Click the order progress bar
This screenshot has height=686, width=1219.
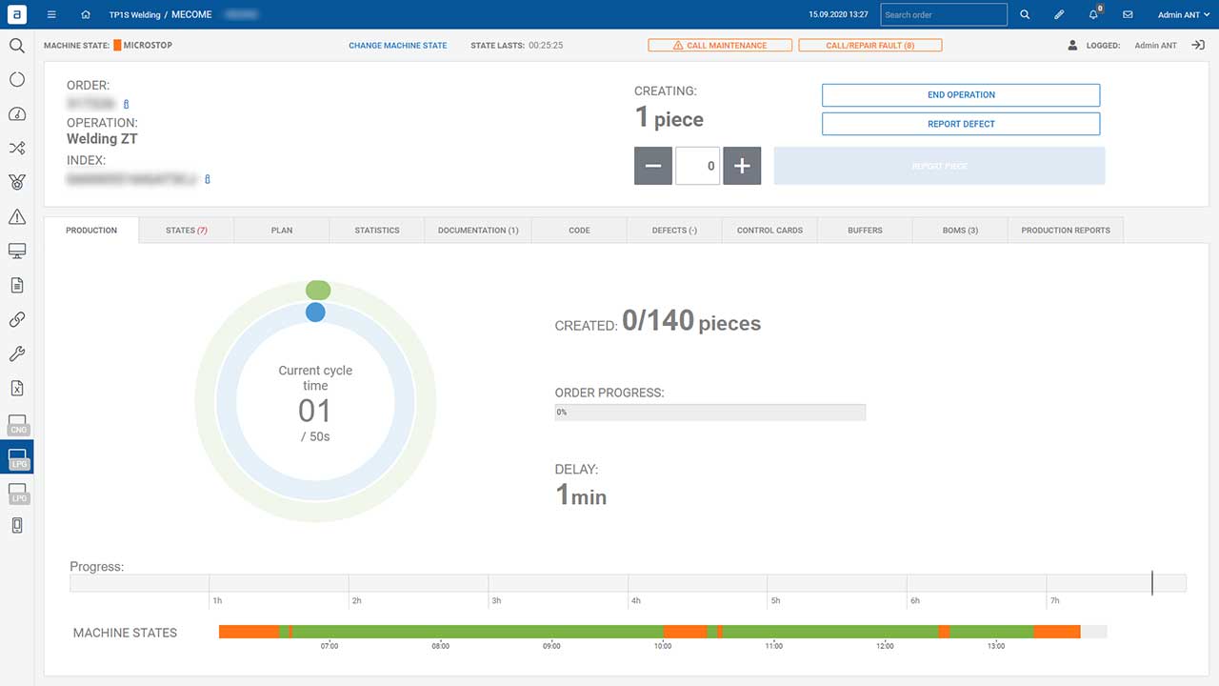click(710, 413)
